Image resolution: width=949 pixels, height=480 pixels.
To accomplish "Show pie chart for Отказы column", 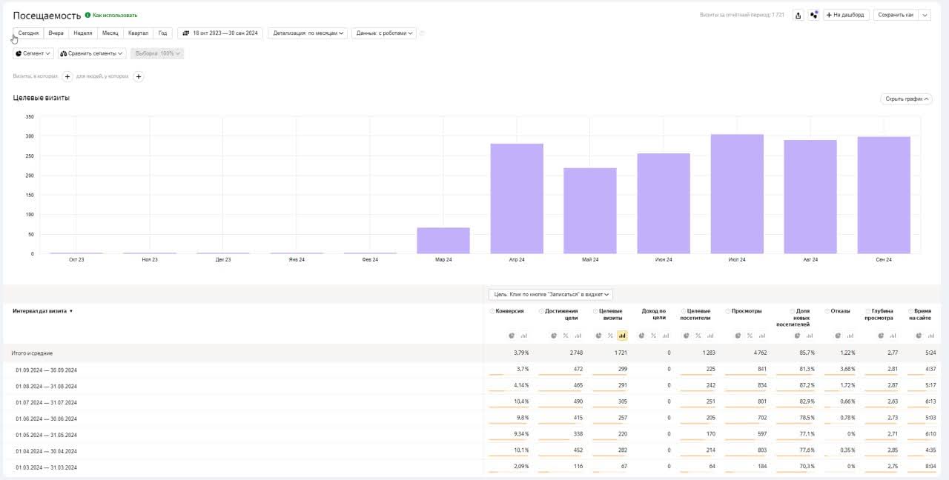I will (838, 336).
